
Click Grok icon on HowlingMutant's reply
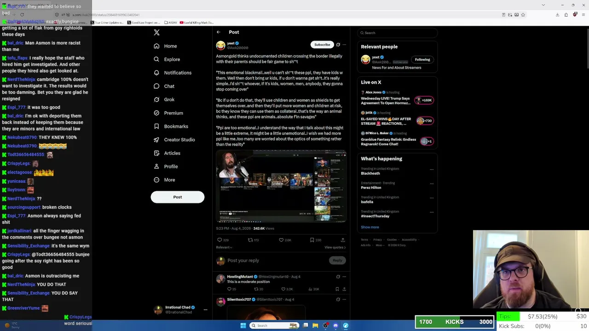(x=338, y=277)
